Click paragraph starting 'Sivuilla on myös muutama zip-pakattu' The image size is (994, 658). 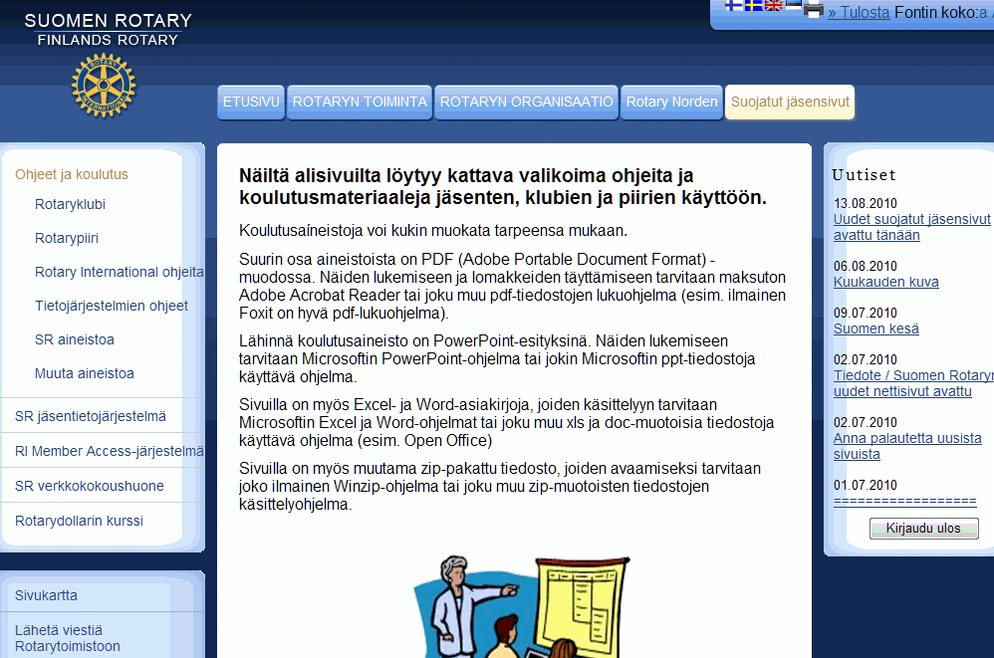pos(500,487)
